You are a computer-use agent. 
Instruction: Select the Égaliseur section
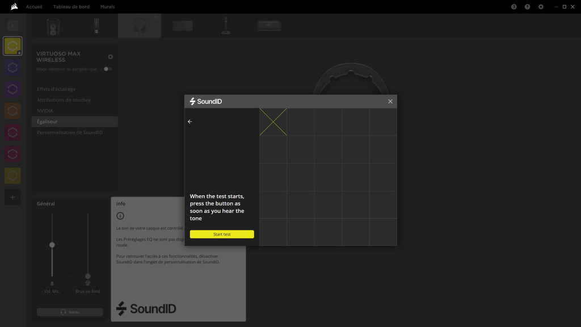pos(74,121)
